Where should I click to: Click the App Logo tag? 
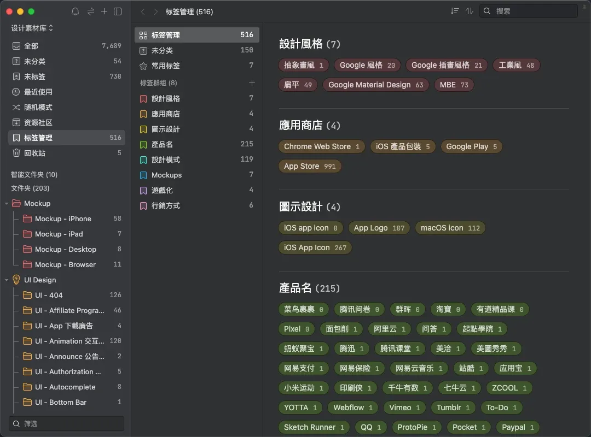[379, 228]
